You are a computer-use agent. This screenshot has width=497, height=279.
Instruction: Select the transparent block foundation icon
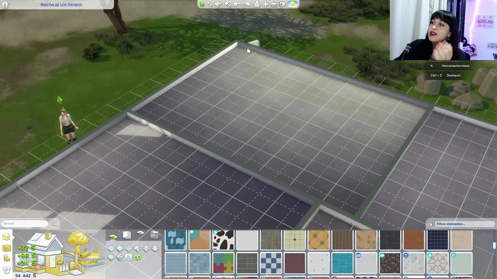tap(154, 234)
